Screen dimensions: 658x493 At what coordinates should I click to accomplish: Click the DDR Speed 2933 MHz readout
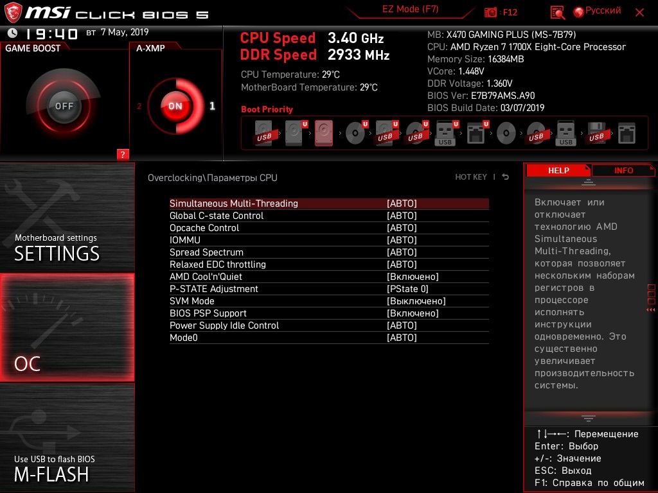[x=315, y=55]
